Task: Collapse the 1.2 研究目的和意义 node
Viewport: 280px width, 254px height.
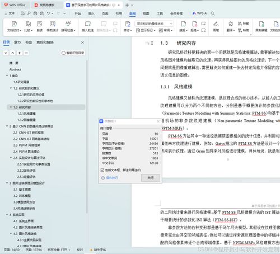Action: point(11,88)
